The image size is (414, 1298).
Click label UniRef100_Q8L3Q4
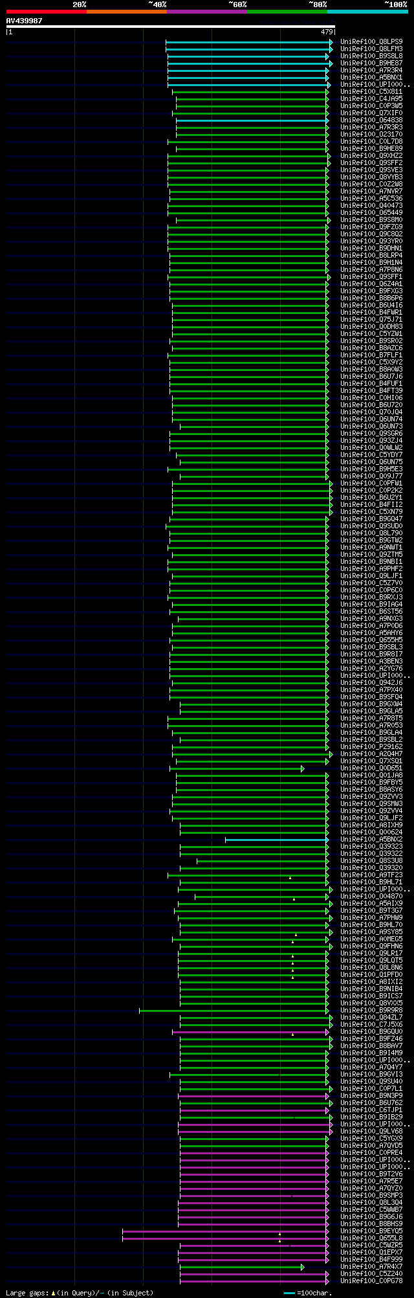click(x=371, y=1202)
